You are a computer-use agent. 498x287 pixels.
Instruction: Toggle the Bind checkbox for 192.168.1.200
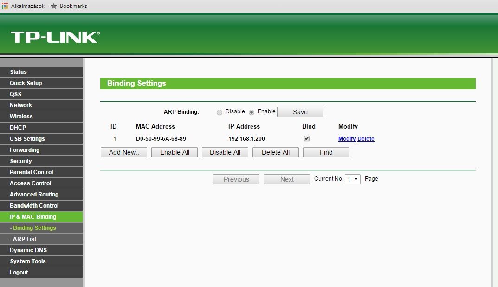click(306, 138)
